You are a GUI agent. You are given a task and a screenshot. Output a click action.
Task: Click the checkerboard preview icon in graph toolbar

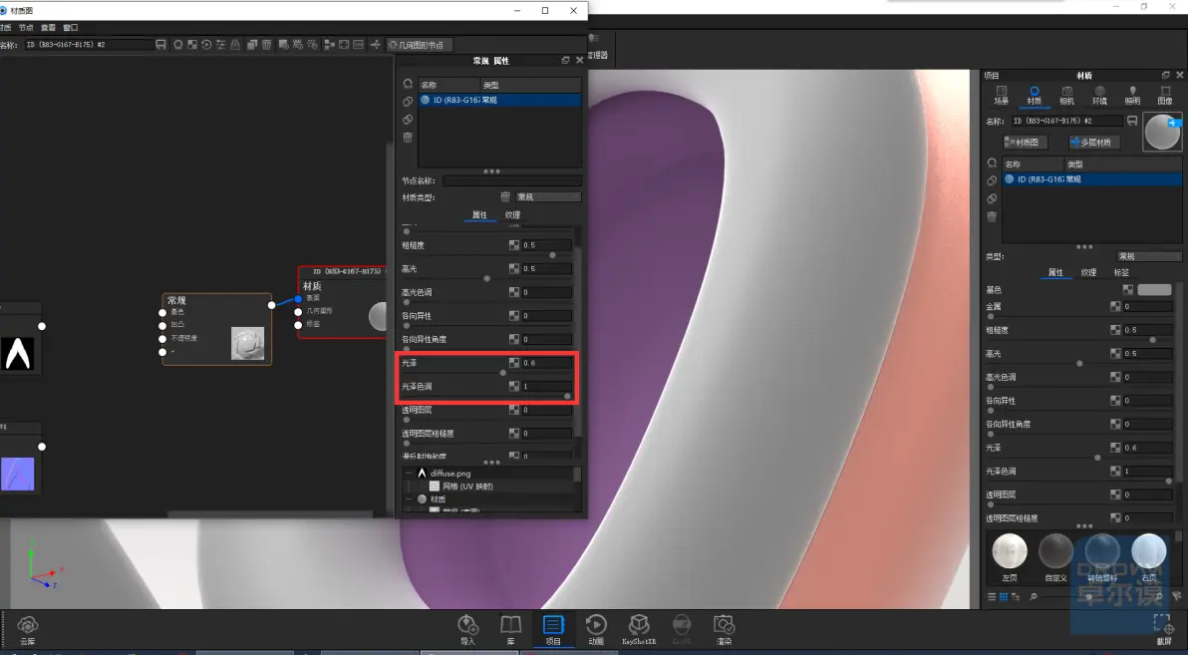pos(192,45)
